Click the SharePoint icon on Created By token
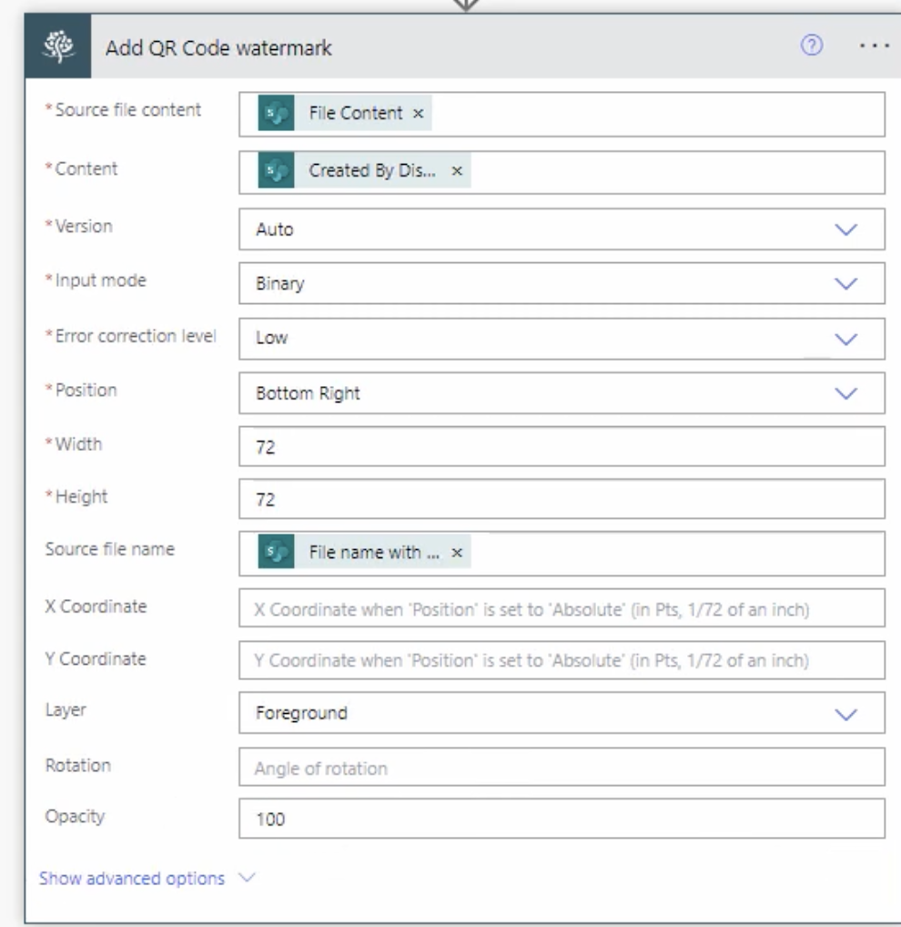This screenshot has height=927, width=901. (x=276, y=171)
